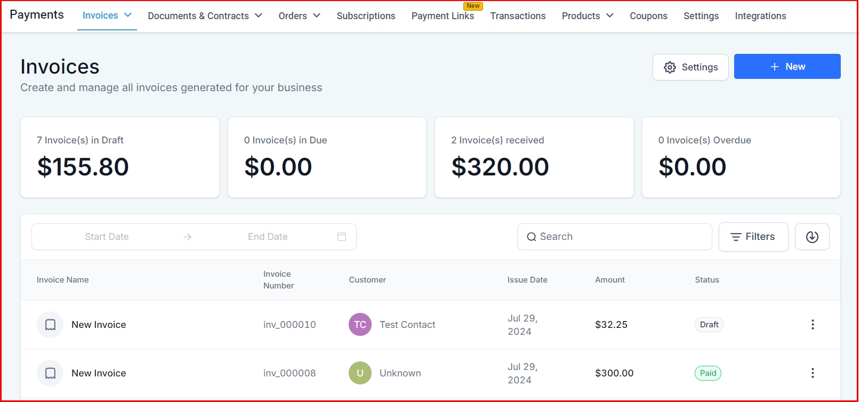Click the download invoices icon button
Image resolution: width=860 pixels, height=402 pixels.
[811, 237]
